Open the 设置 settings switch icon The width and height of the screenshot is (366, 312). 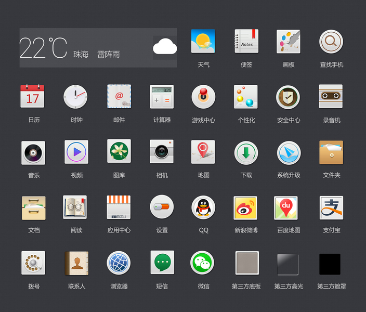coord(162,206)
